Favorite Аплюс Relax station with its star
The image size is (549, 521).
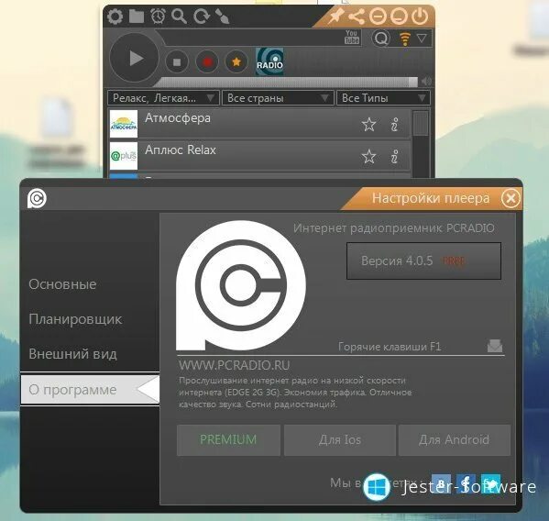coord(369,156)
